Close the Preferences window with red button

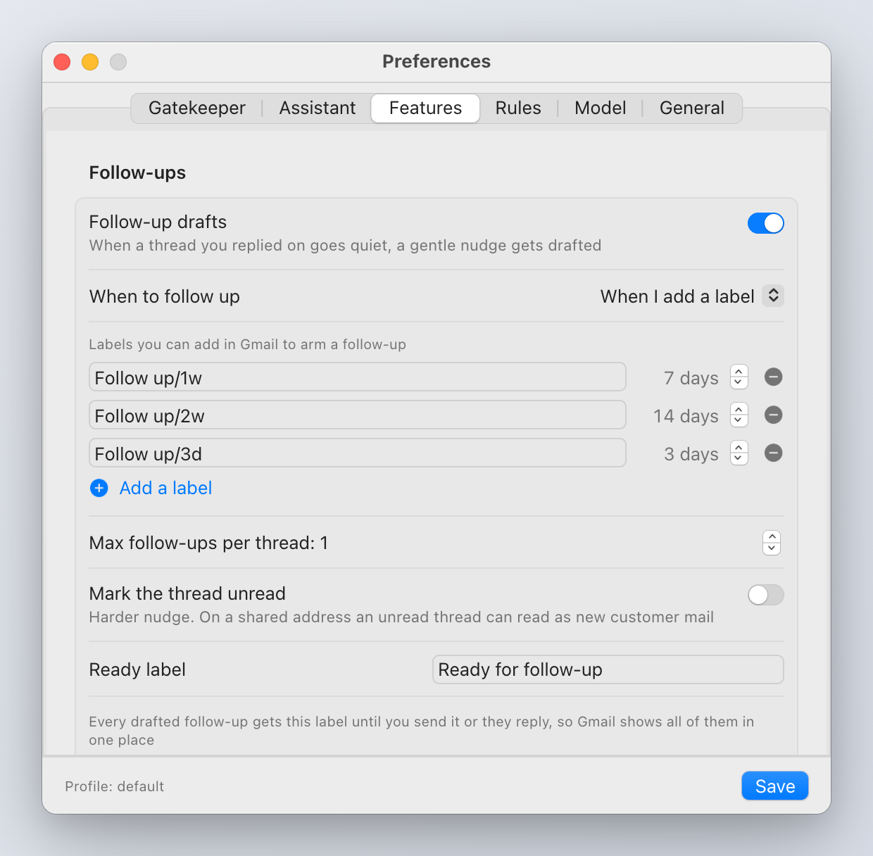[x=62, y=62]
